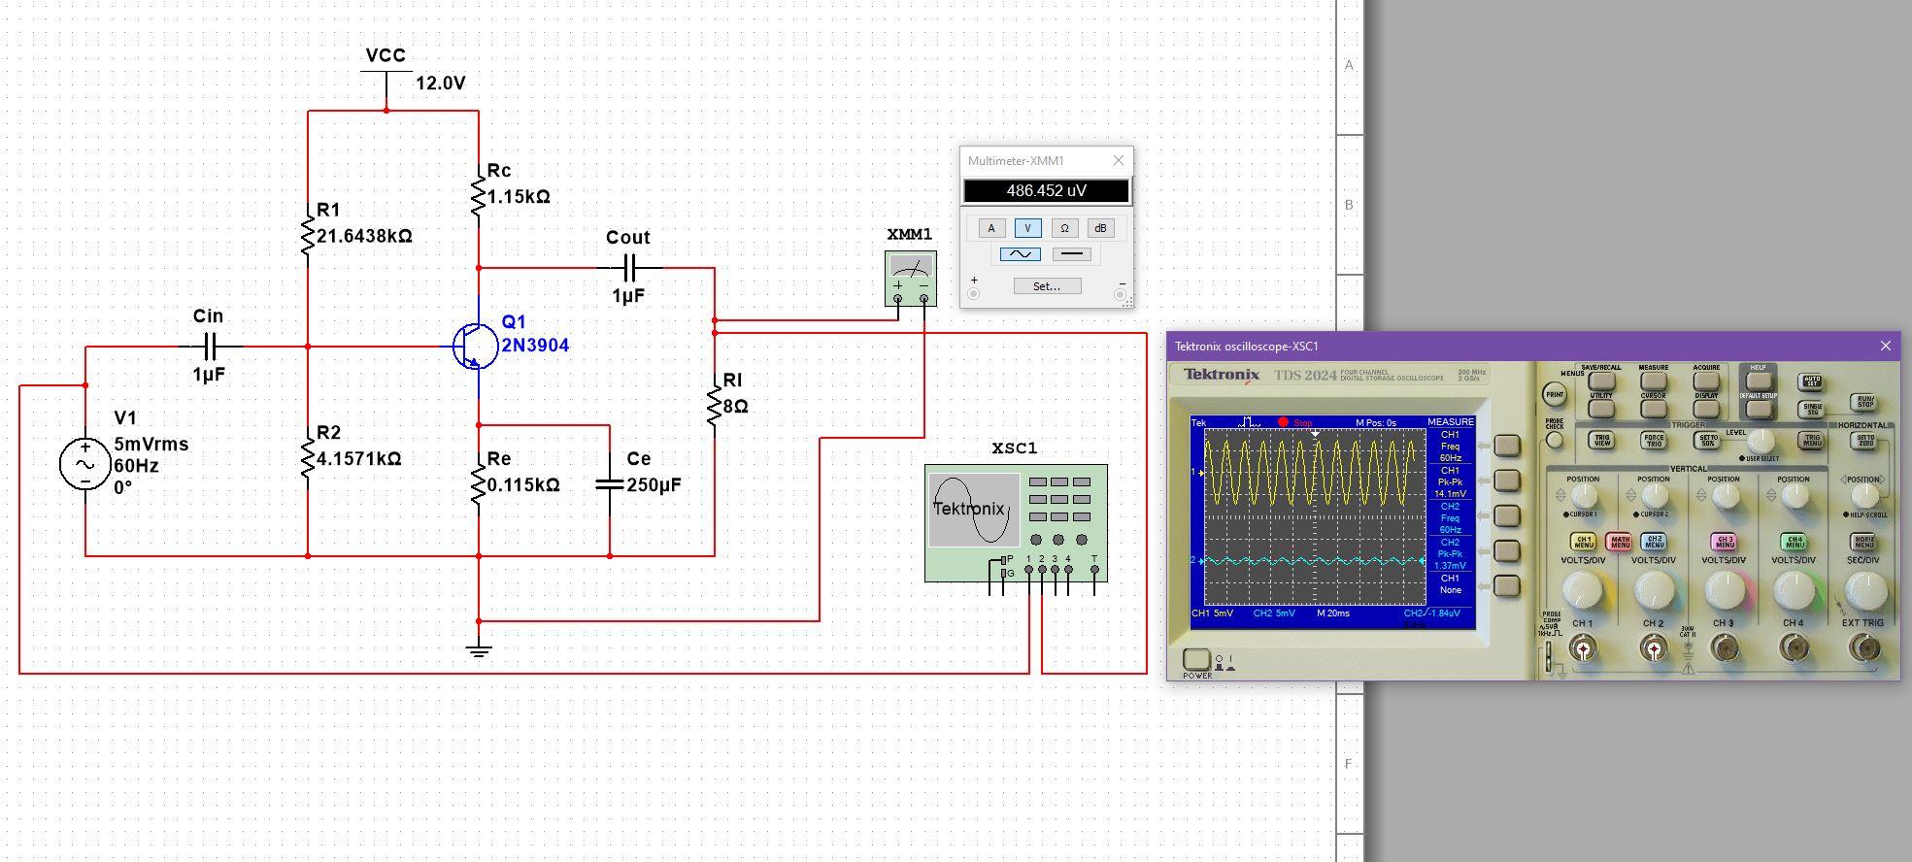Click the CH 2 VOLTS/DIV knob
The image size is (1912, 862).
coord(1655,590)
